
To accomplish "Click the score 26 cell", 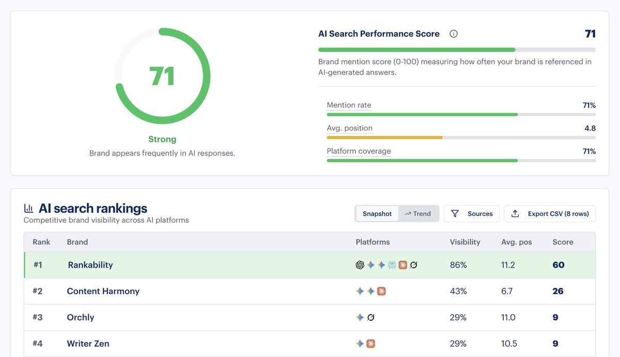I will pos(558,291).
